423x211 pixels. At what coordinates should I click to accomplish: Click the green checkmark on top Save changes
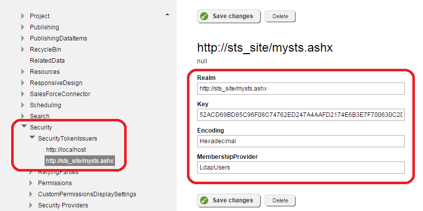204,16
